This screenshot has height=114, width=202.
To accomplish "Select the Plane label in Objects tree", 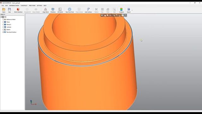I will [8, 22].
